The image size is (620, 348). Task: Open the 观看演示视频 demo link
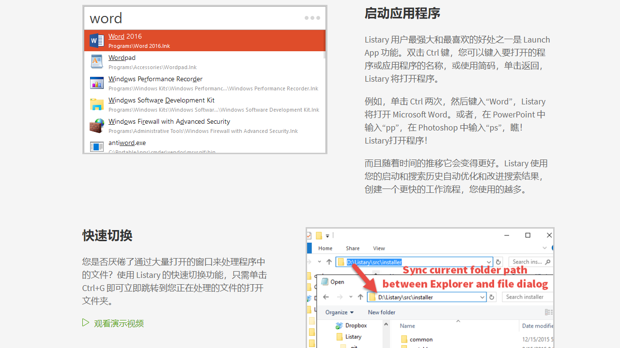coord(119,323)
